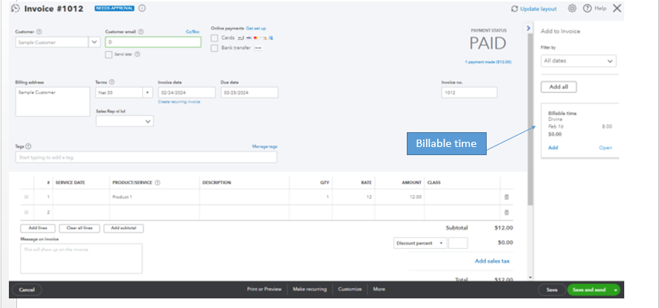Click the Update layout refresh icon
659x308 pixels.
pyautogui.click(x=515, y=9)
